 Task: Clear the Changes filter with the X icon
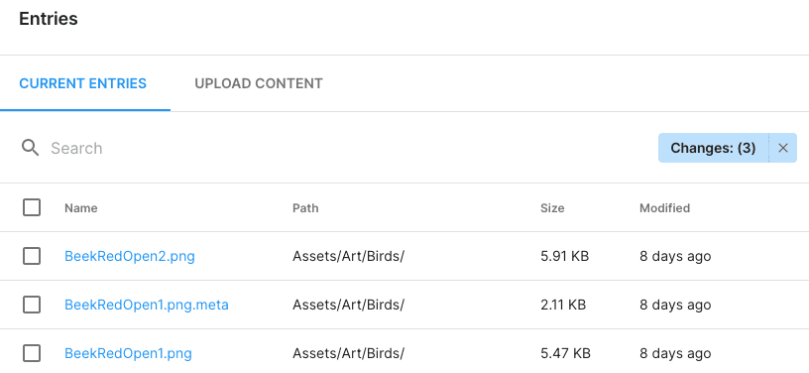point(782,148)
